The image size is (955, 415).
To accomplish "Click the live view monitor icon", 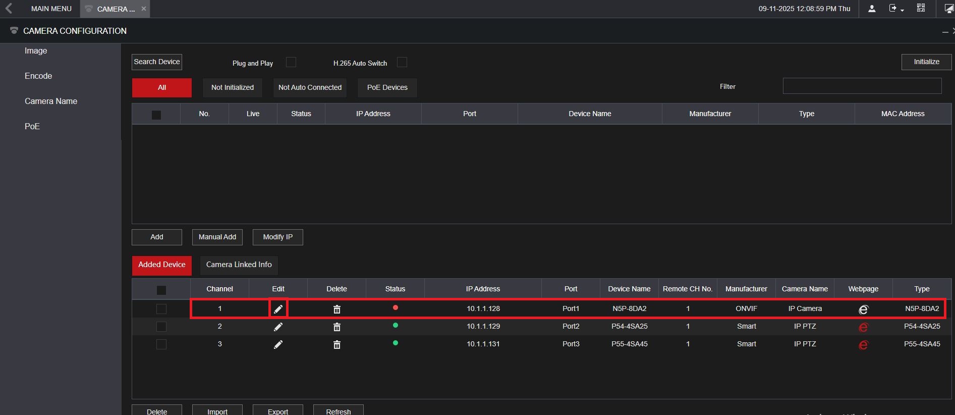I will pos(948,9).
